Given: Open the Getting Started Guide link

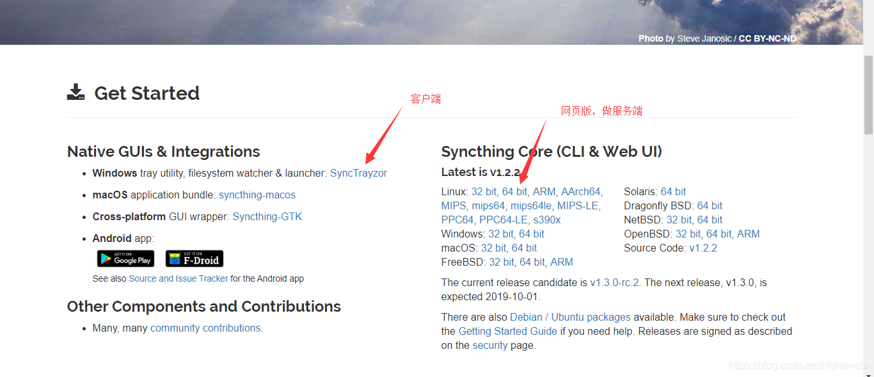Looking at the screenshot, I should click(x=508, y=331).
